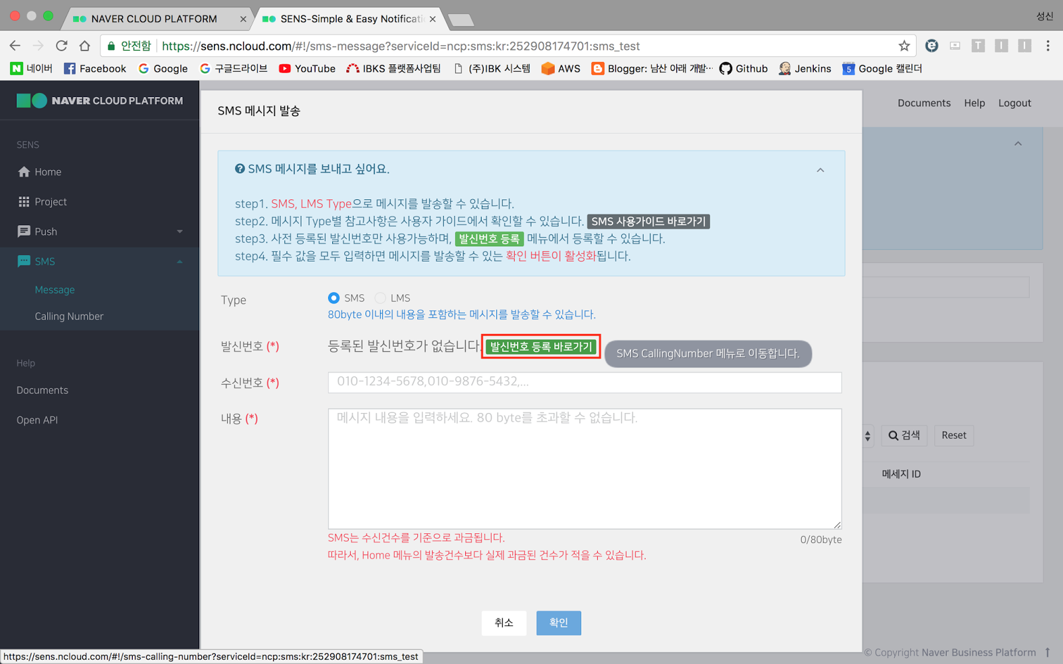Click the Push message icon in sidebar
Screen dimensions: 1063x664
pos(24,231)
